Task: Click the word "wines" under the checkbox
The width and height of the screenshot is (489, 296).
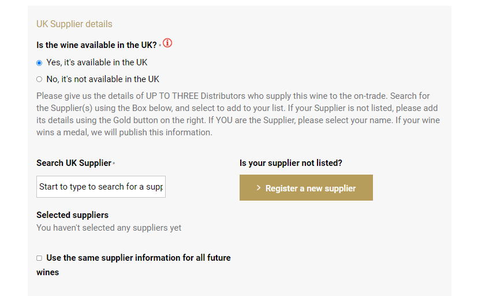Action: point(48,272)
